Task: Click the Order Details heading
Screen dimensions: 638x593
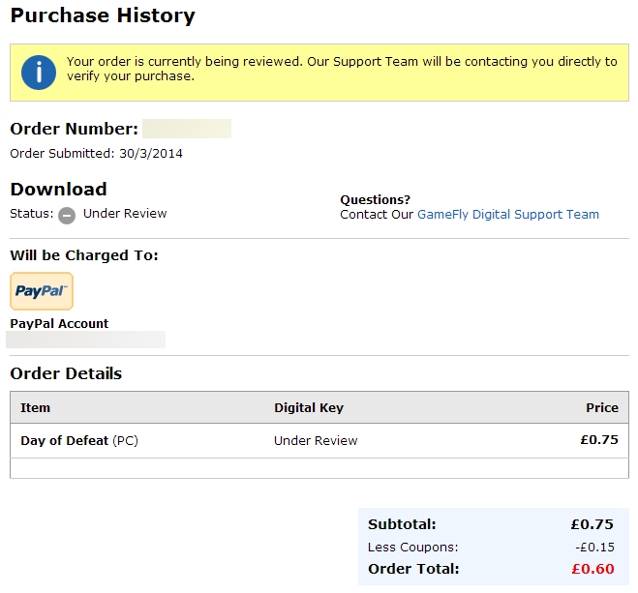Action: 66,373
